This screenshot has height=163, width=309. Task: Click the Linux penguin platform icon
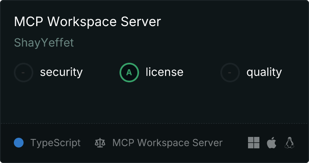point(289,143)
